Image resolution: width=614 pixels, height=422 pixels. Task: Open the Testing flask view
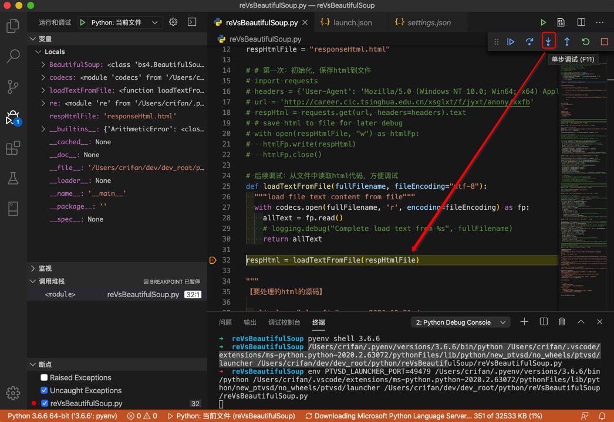[x=13, y=178]
